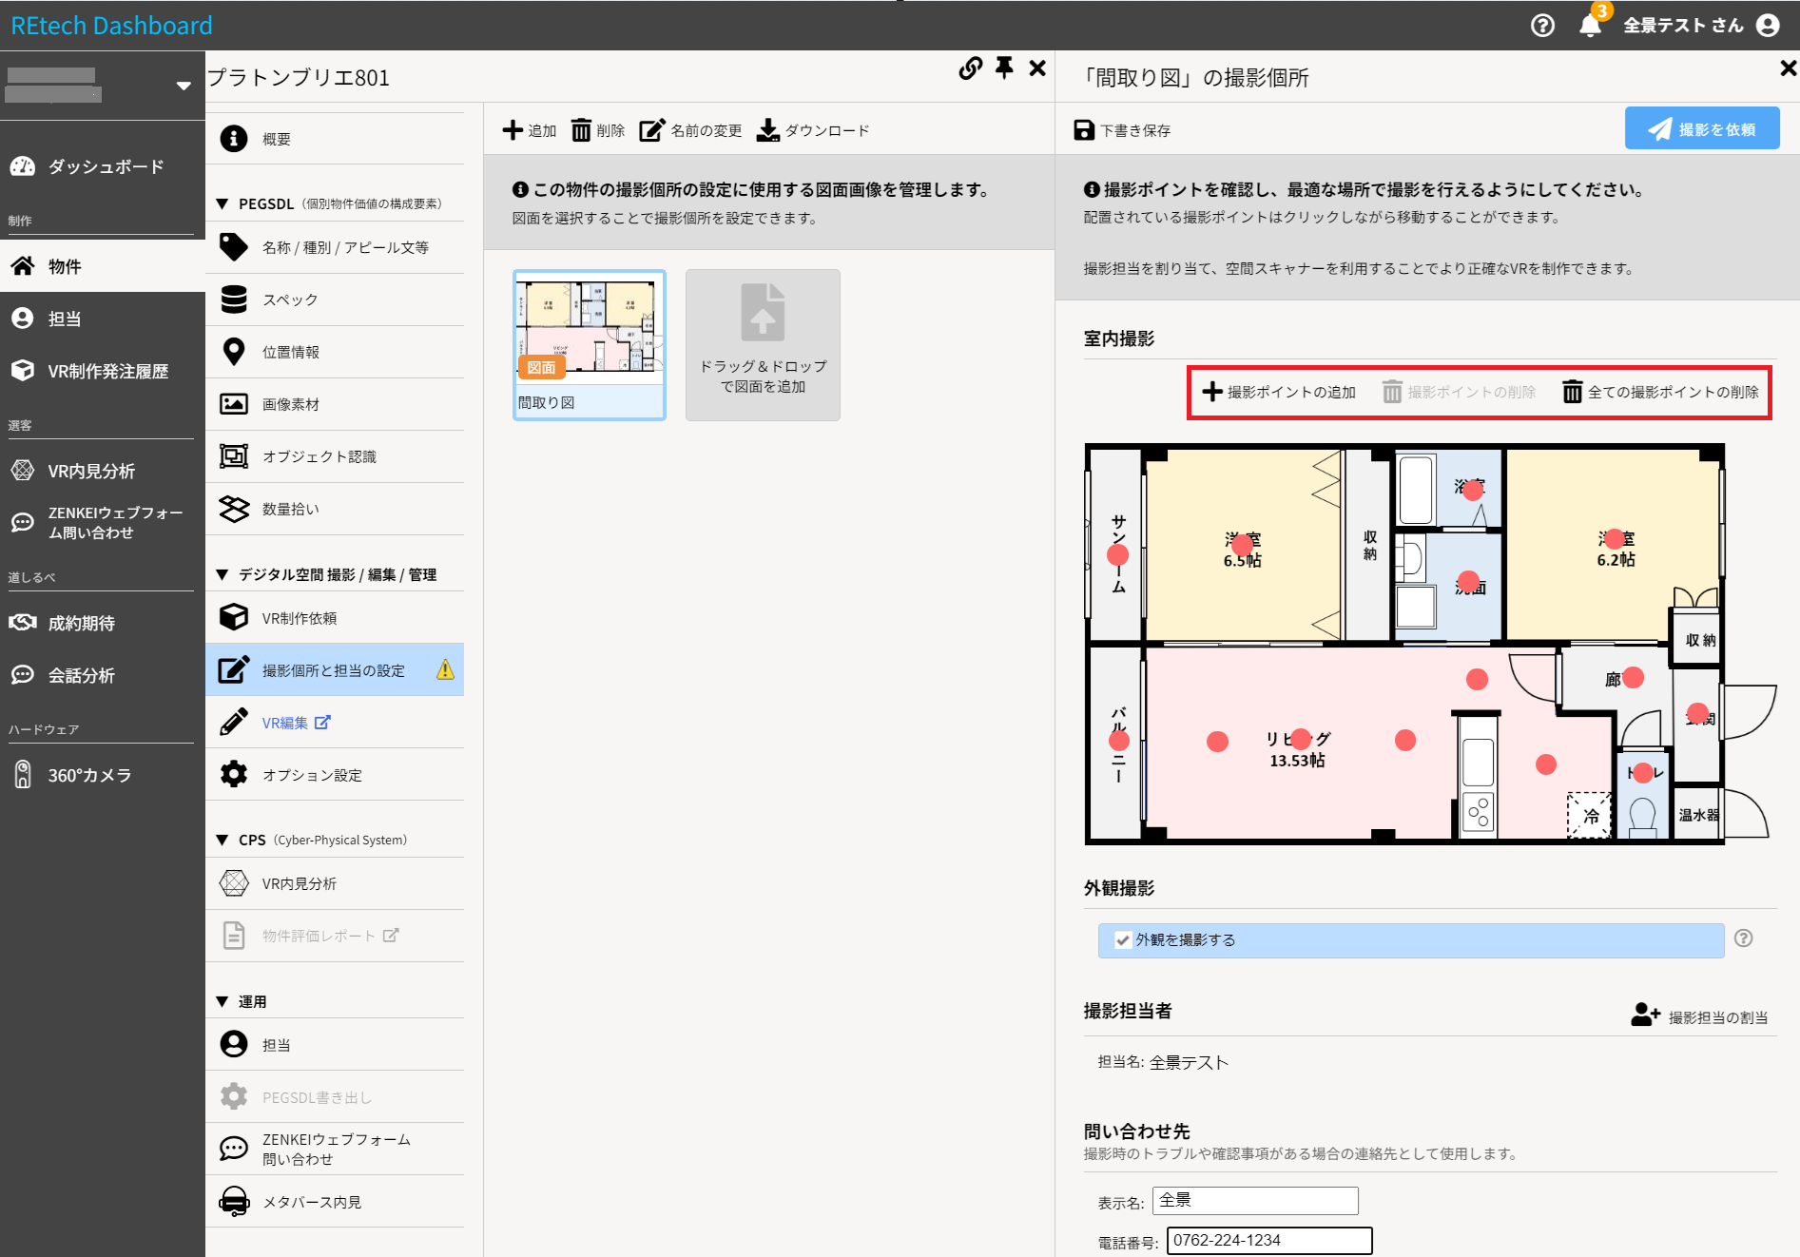Click the 下書き保存 floppy disk icon
1800x1257 pixels.
(1084, 130)
